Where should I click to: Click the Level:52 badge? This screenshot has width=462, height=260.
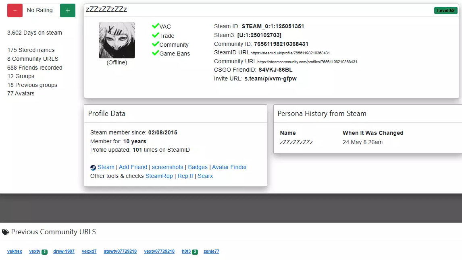[x=445, y=10]
